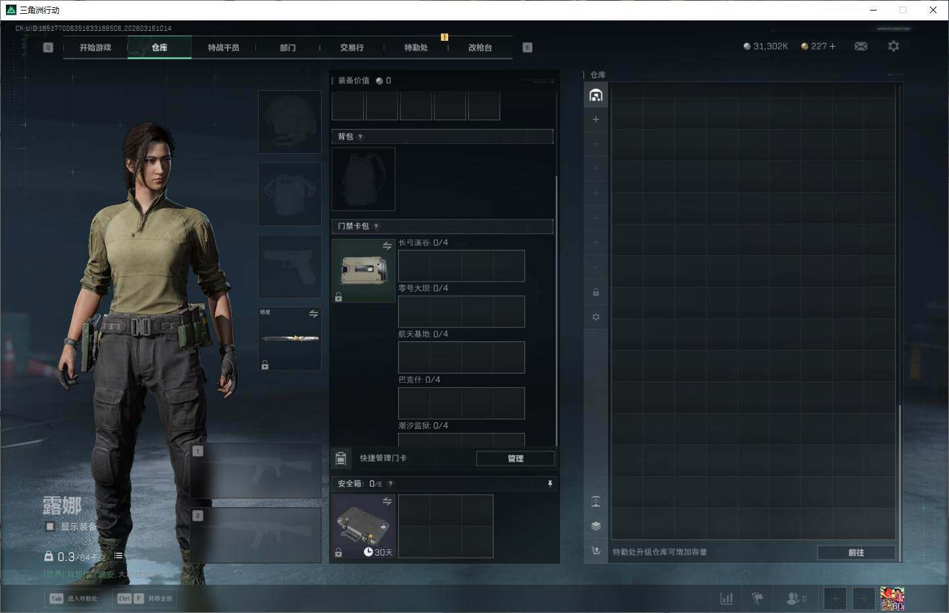949x613 pixels.
Task: Click the 零号大坝 keycard slots
Action: click(x=461, y=312)
